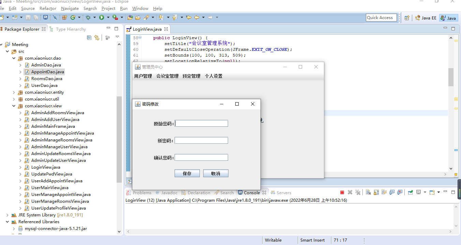Collapse the com.xiaoniucr.view package
The image size is (461, 245).
click(14, 106)
